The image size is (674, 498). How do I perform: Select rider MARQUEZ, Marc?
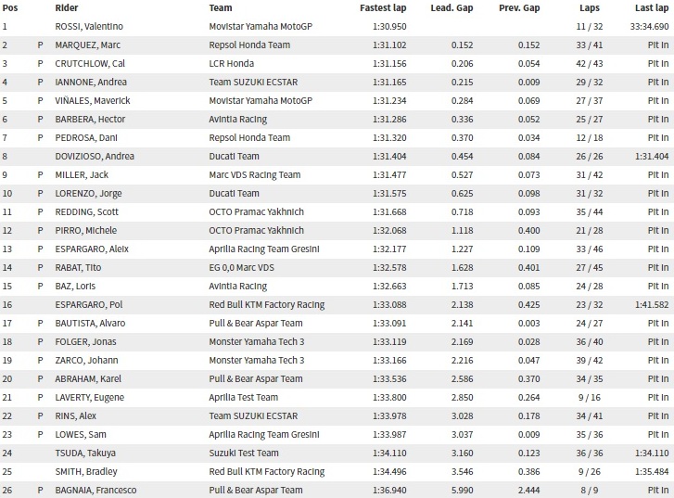point(88,45)
